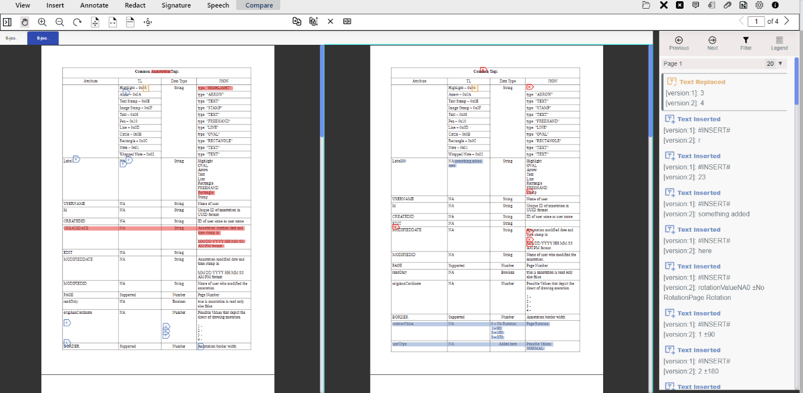The width and height of the screenshot is (803, 393).
Task: Open application settings gear
Action: click(x=759, y=5)
